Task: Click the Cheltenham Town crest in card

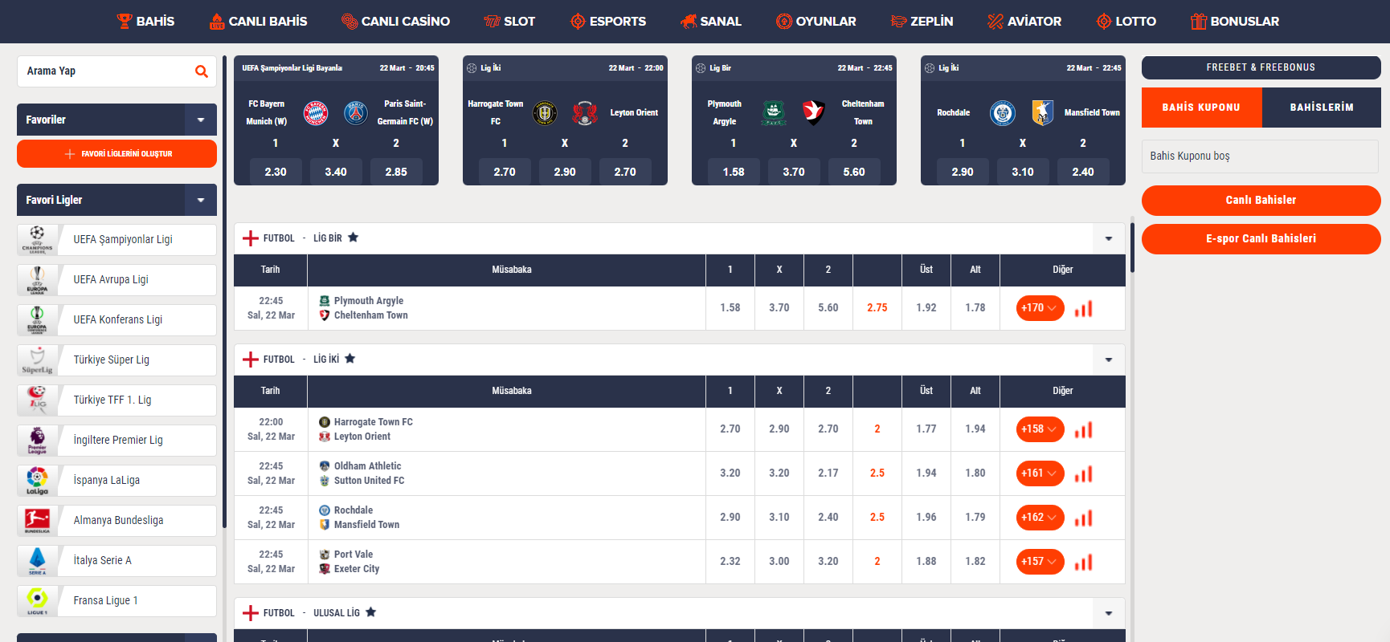Action: tap(814, 113)
